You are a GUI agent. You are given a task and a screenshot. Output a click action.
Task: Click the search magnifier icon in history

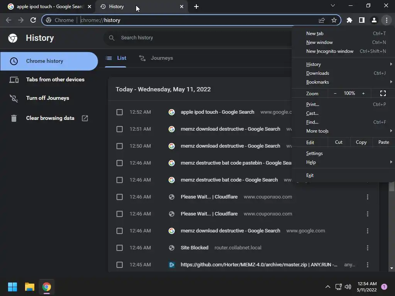coord(111,38)
